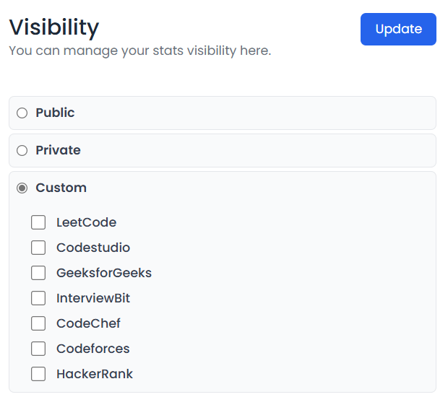Viewport: 448px width, 397px height.
Task: Click the Visibility heading
Action: point(54,27)
